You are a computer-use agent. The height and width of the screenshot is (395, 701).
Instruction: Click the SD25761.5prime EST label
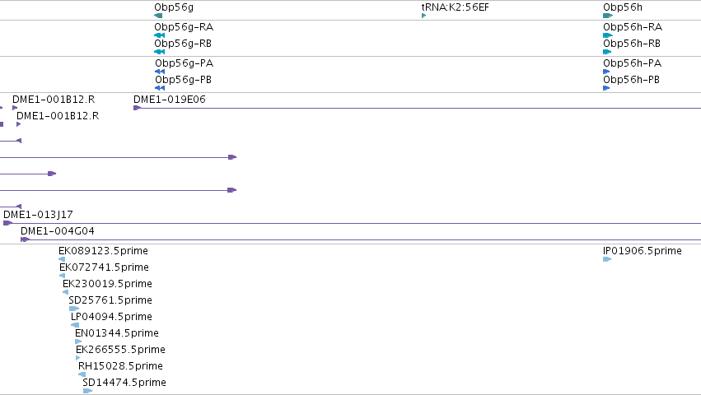[110, 300]
